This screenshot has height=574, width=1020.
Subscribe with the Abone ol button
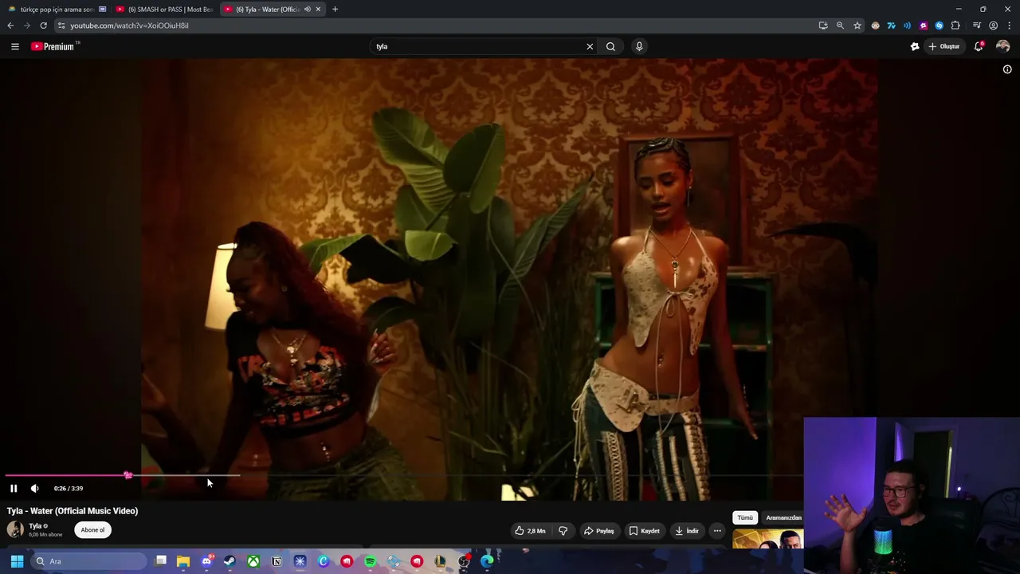coord(92,530)
